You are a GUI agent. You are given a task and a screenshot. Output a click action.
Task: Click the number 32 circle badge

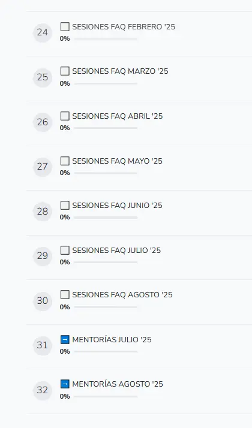[x=43, y=390]
